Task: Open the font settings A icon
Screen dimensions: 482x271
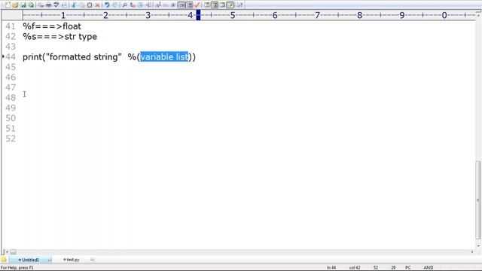Action: pos(157,5)
